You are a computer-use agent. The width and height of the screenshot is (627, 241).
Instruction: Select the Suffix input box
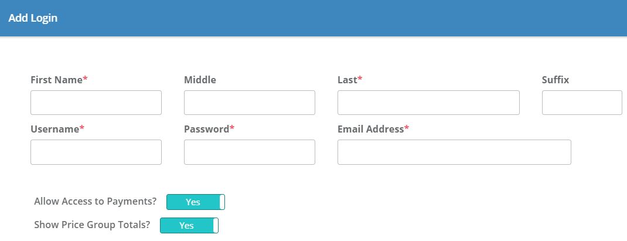582,103
